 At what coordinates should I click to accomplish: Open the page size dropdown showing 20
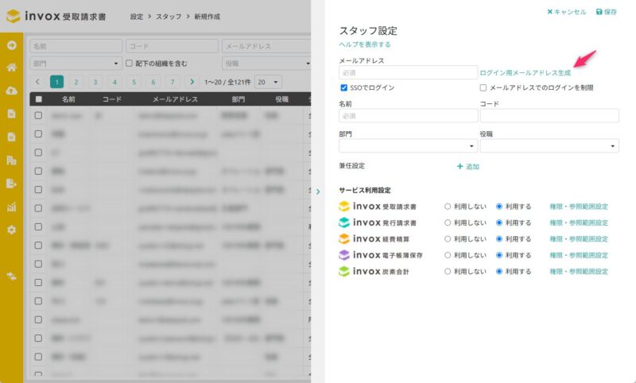tap(268, 82)
